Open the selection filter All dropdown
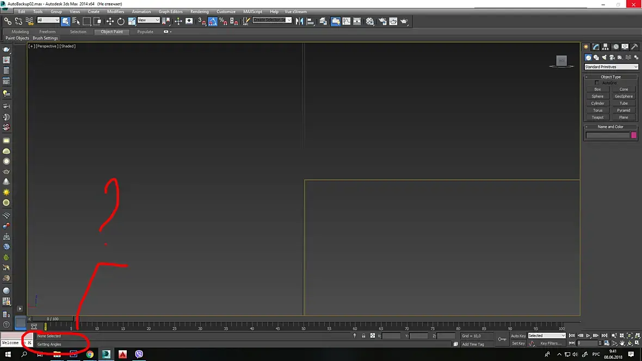 [x=48, y=20]
